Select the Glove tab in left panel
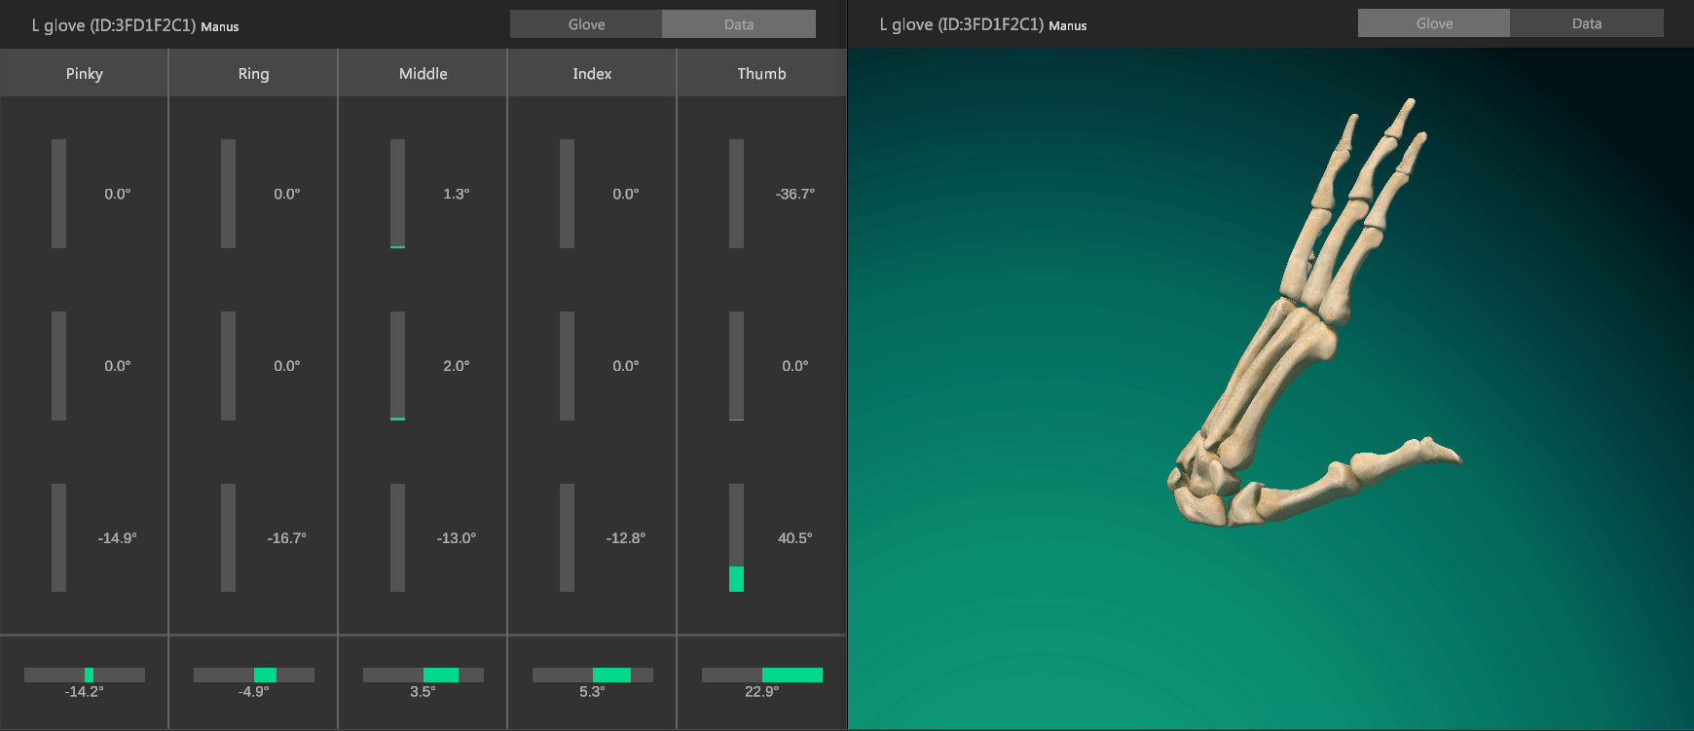Viewport: 1694px width, 731px height. (x=586, y=24)
